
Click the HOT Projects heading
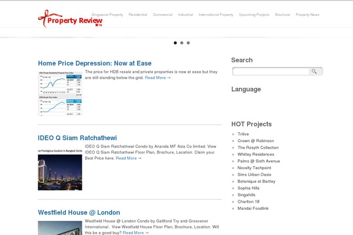(251, 124)
